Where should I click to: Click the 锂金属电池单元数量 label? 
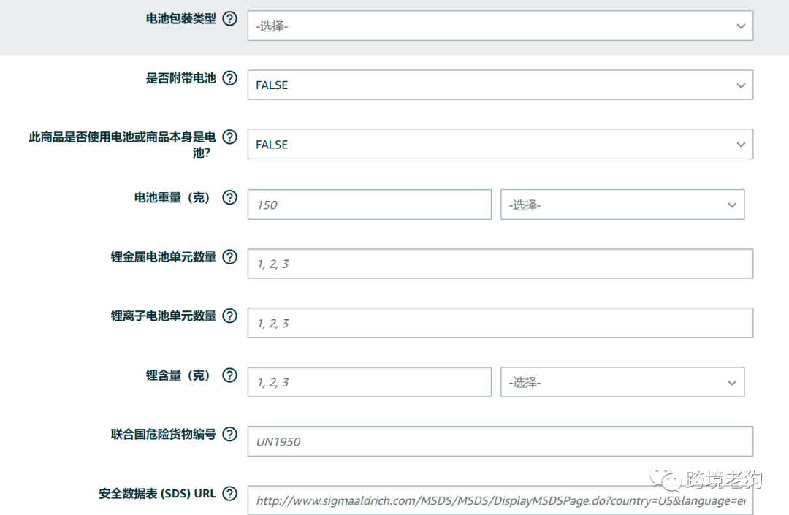point(164,256)
